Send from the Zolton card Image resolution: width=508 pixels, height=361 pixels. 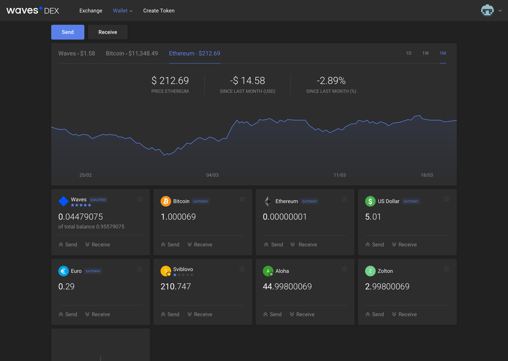tap(375, 314)
